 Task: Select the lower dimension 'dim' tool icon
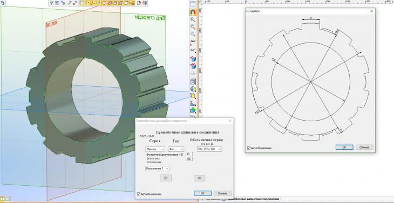tap(193, 50)
